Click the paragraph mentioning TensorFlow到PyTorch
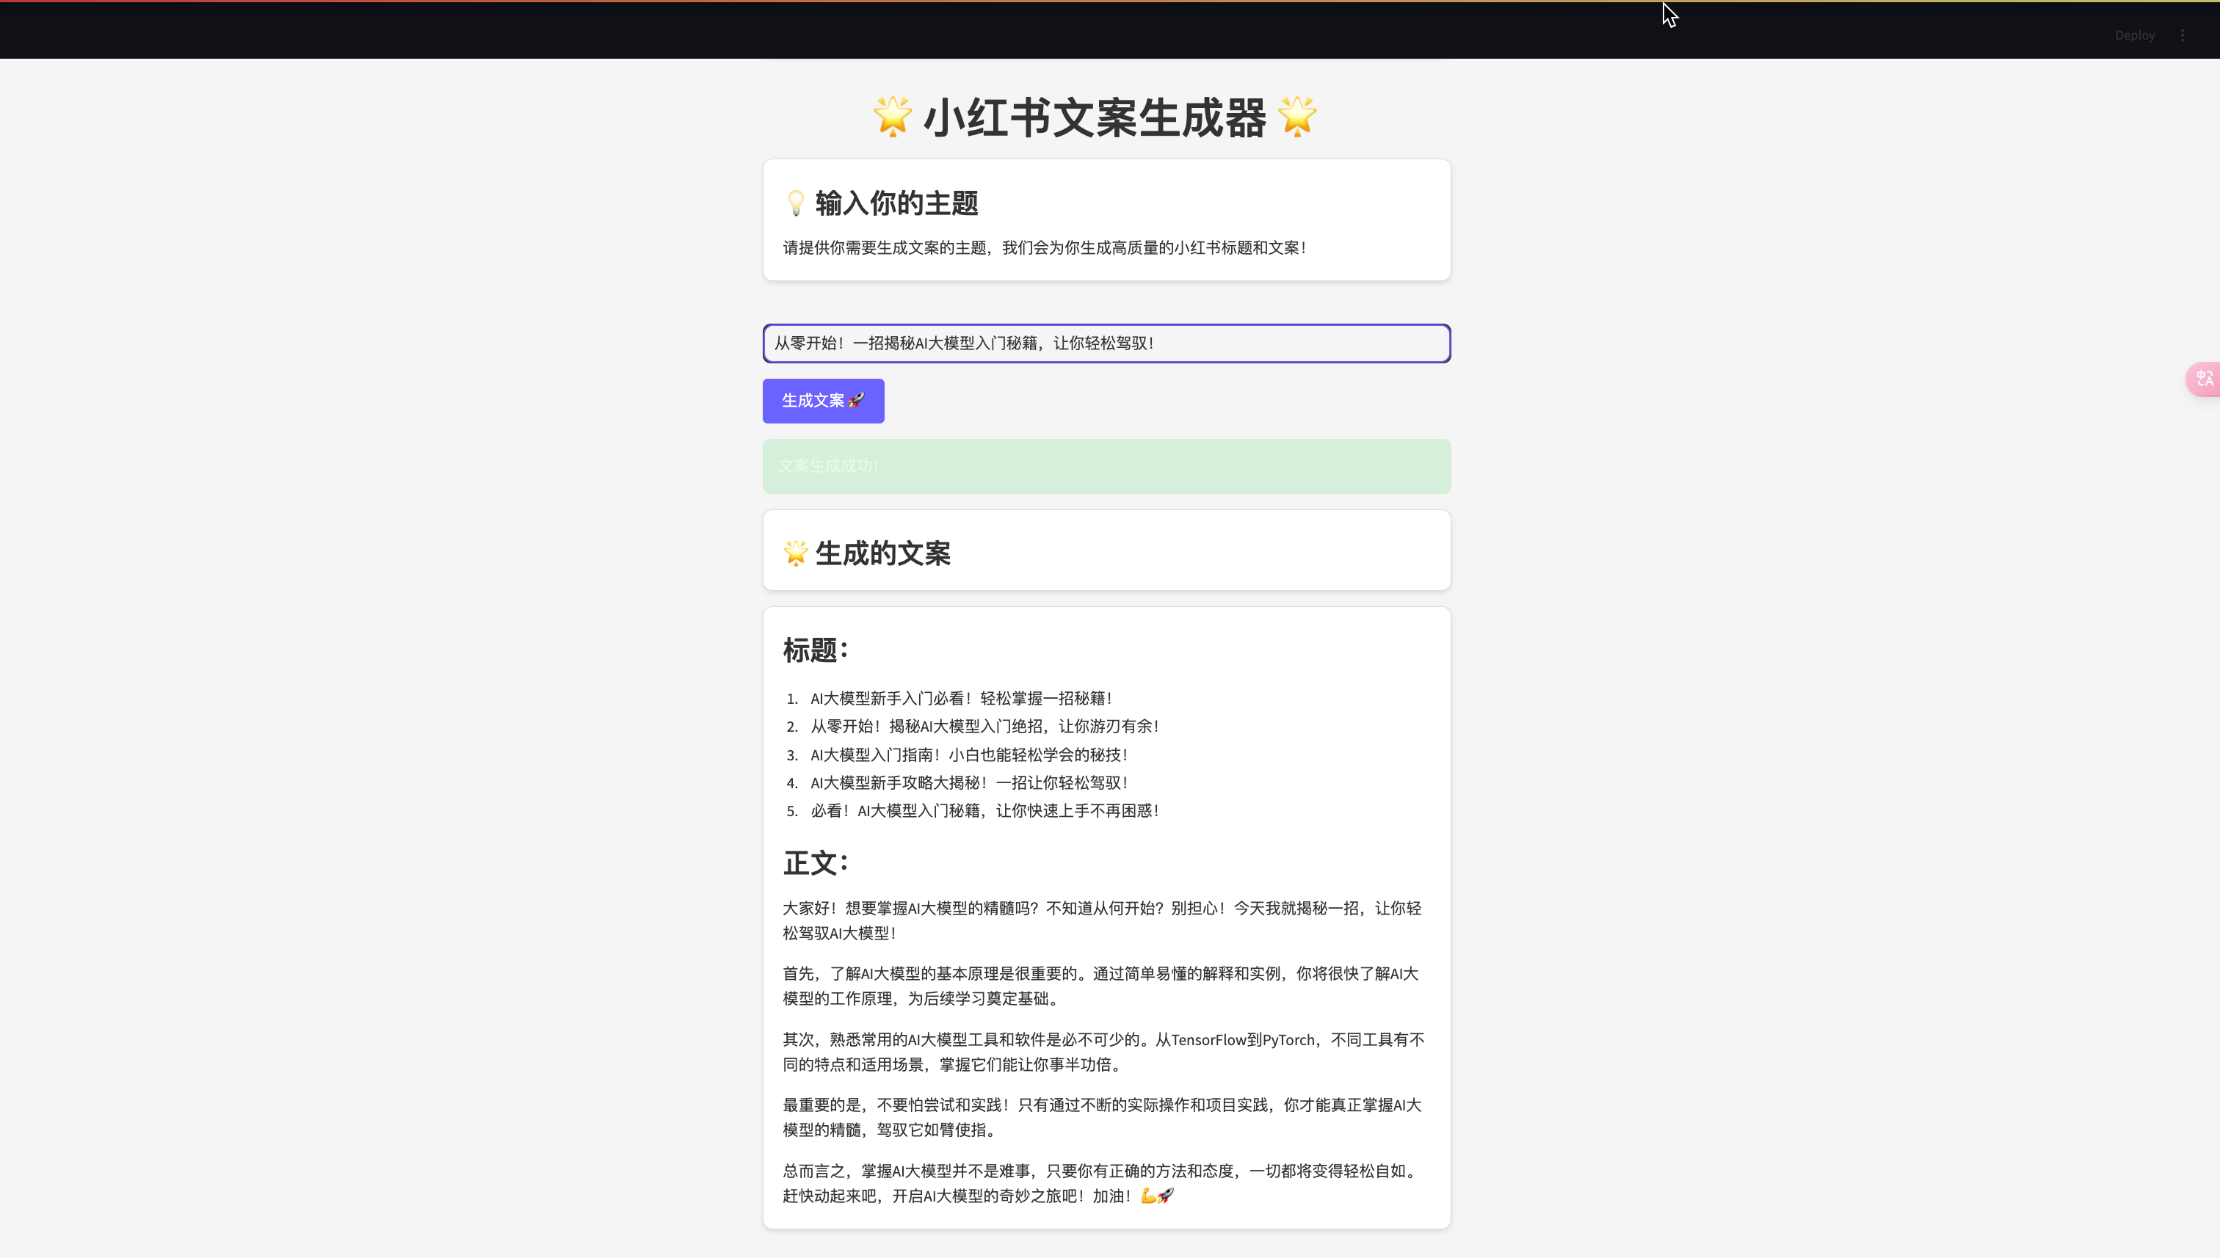Screen dimensions: 2220x1258 [1103, 1052]
